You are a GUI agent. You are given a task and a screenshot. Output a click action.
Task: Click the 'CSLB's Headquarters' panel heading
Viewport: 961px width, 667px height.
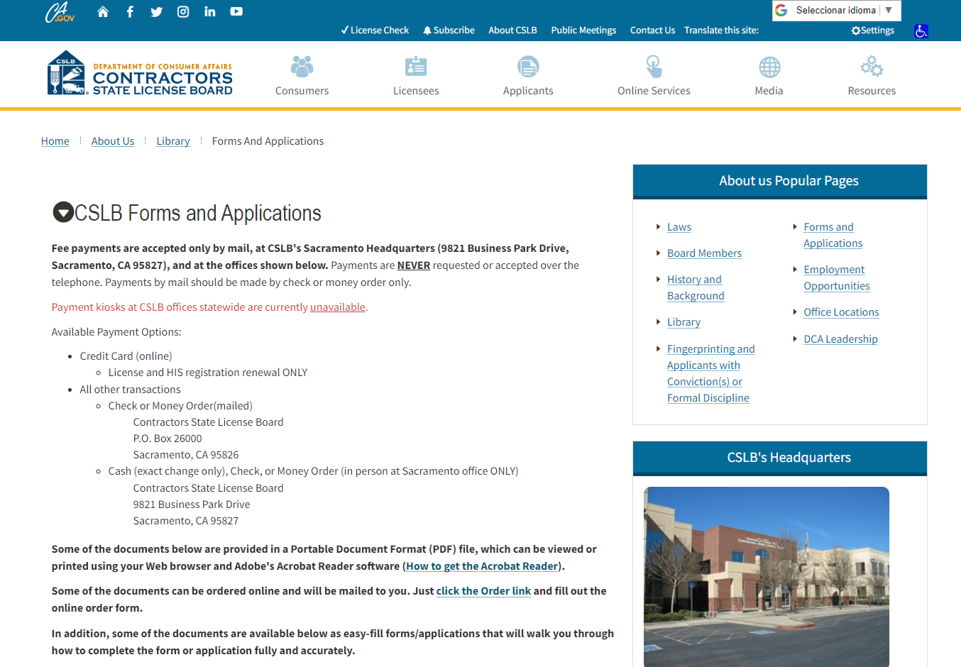(x=789, y=458)
